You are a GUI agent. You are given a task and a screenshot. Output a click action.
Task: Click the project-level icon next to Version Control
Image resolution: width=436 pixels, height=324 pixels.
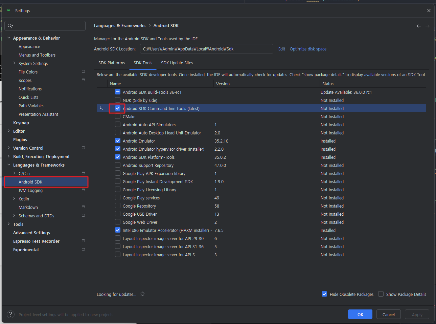pyautogui.click(x=83, y=148)
